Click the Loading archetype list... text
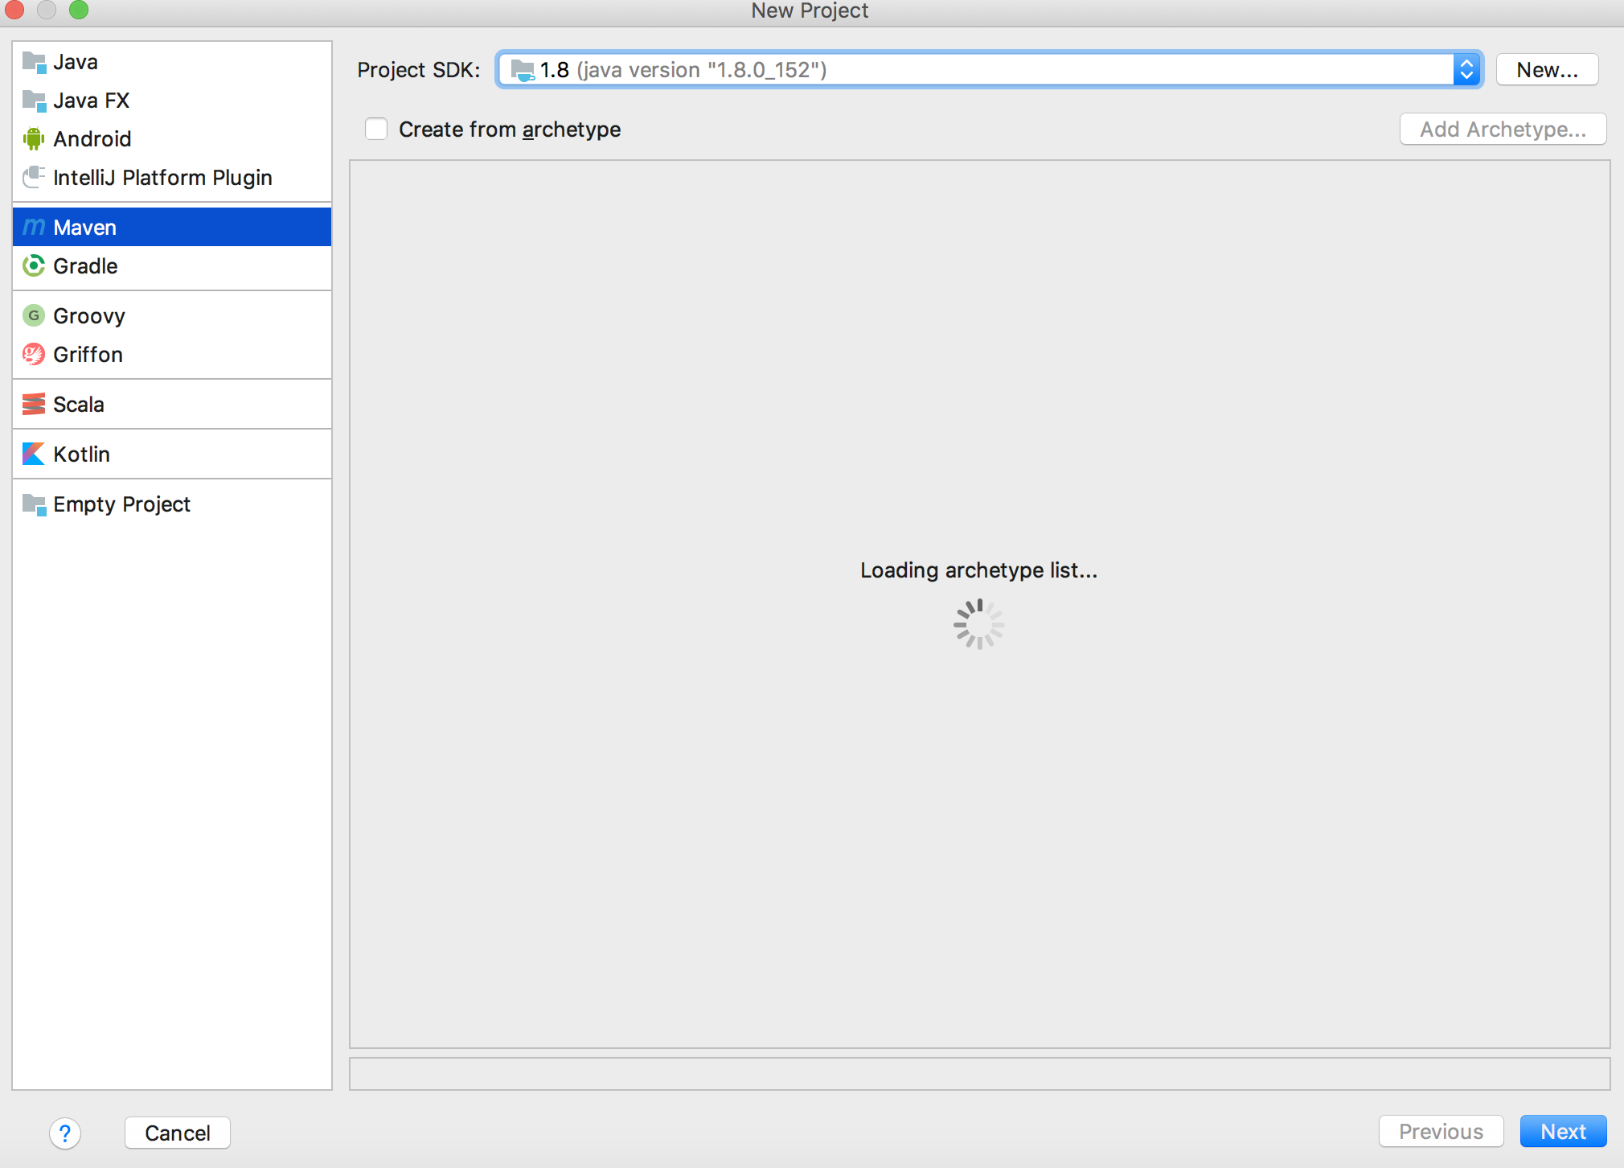The image size is (1624, 1168). tap(978, 570)
